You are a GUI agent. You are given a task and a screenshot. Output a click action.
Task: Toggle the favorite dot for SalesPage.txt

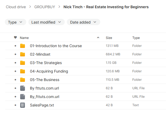[x=15, y=105]
